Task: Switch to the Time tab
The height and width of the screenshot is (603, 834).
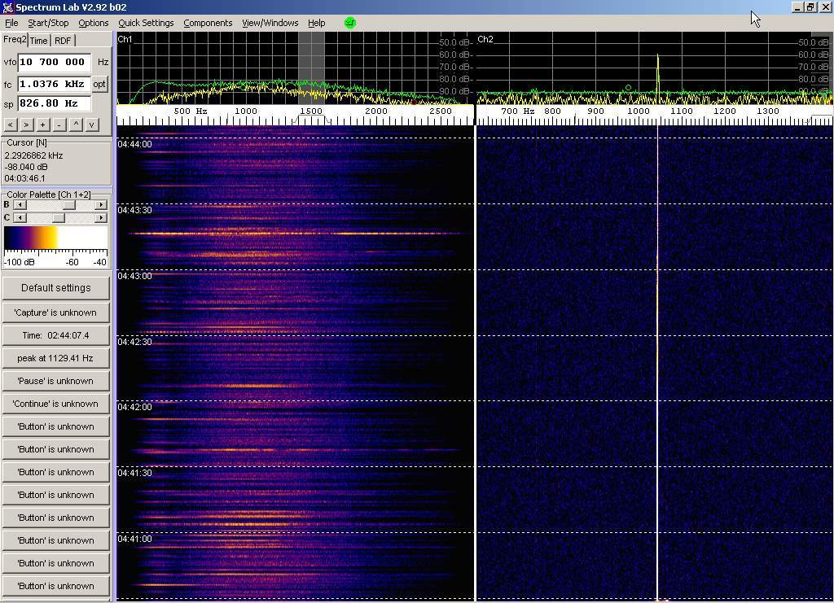Action: pos(38,41)
